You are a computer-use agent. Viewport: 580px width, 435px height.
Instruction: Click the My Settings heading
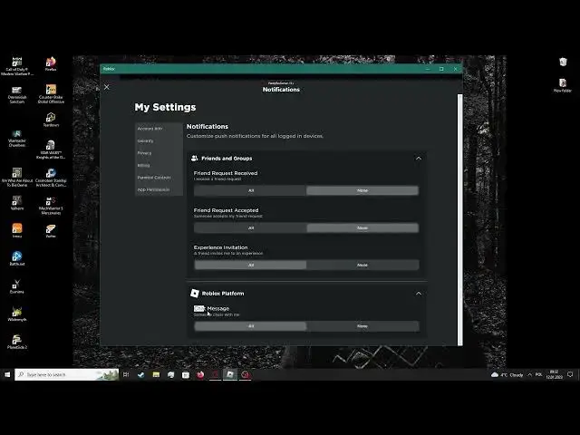click(x=165, y=107)
